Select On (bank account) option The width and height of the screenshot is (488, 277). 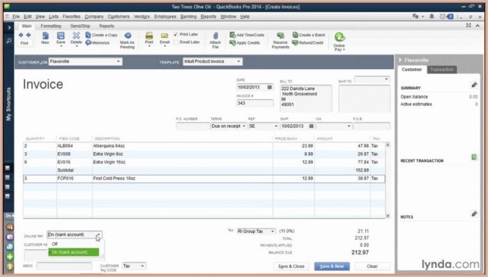tap(74, 252)
